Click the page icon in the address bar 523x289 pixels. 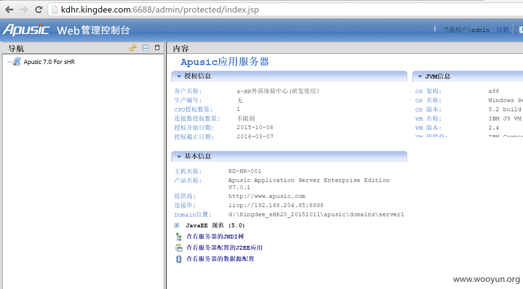pos(54,9)
